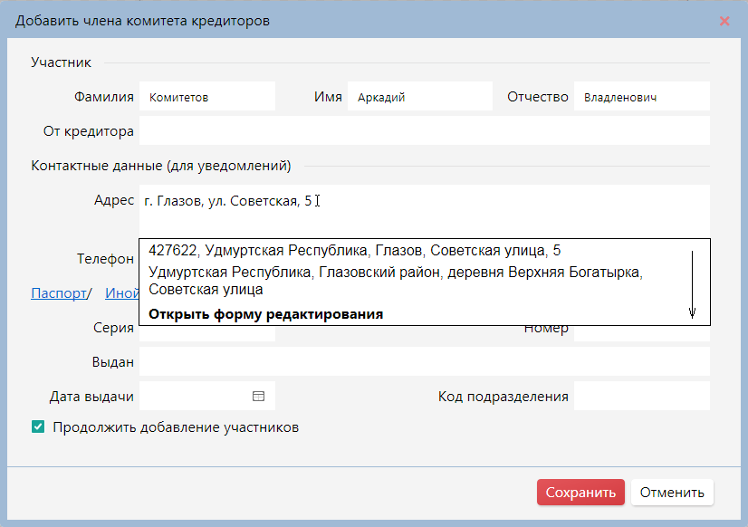Viewport: 748px width, 527px height.
Task: Toggle Продолжить добавление участников checkbox
Action: [x=38, y=426]
